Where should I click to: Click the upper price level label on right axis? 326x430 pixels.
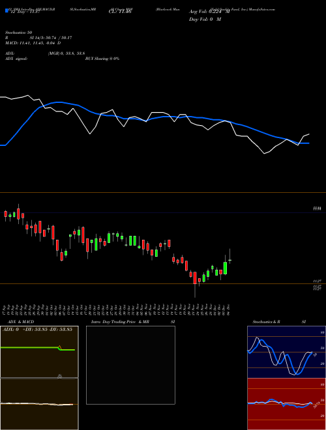318,208
